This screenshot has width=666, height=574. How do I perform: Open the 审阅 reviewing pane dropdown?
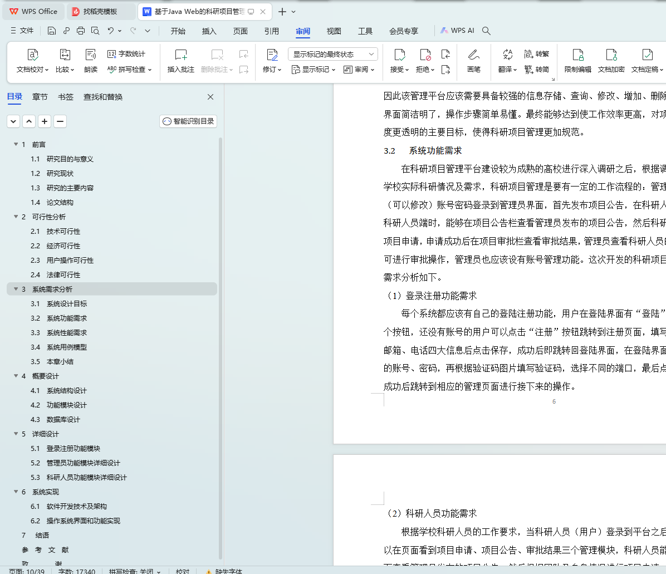pyautogui.click(x=359, y=69)
